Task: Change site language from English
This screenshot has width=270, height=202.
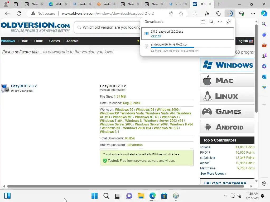Action: tap(245, 41)
